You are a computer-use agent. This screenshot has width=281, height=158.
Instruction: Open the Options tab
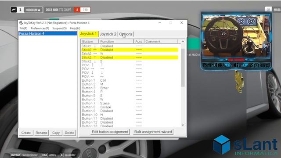click(x=126, y=34)
